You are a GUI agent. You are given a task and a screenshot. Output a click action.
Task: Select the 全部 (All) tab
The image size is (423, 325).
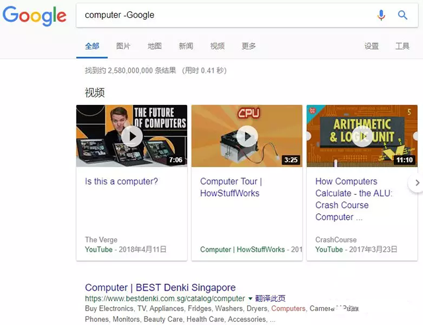(x=92, y=46)
